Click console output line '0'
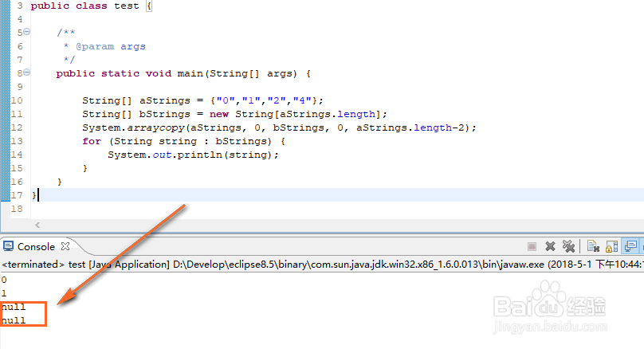 click(x=4, y=280)
